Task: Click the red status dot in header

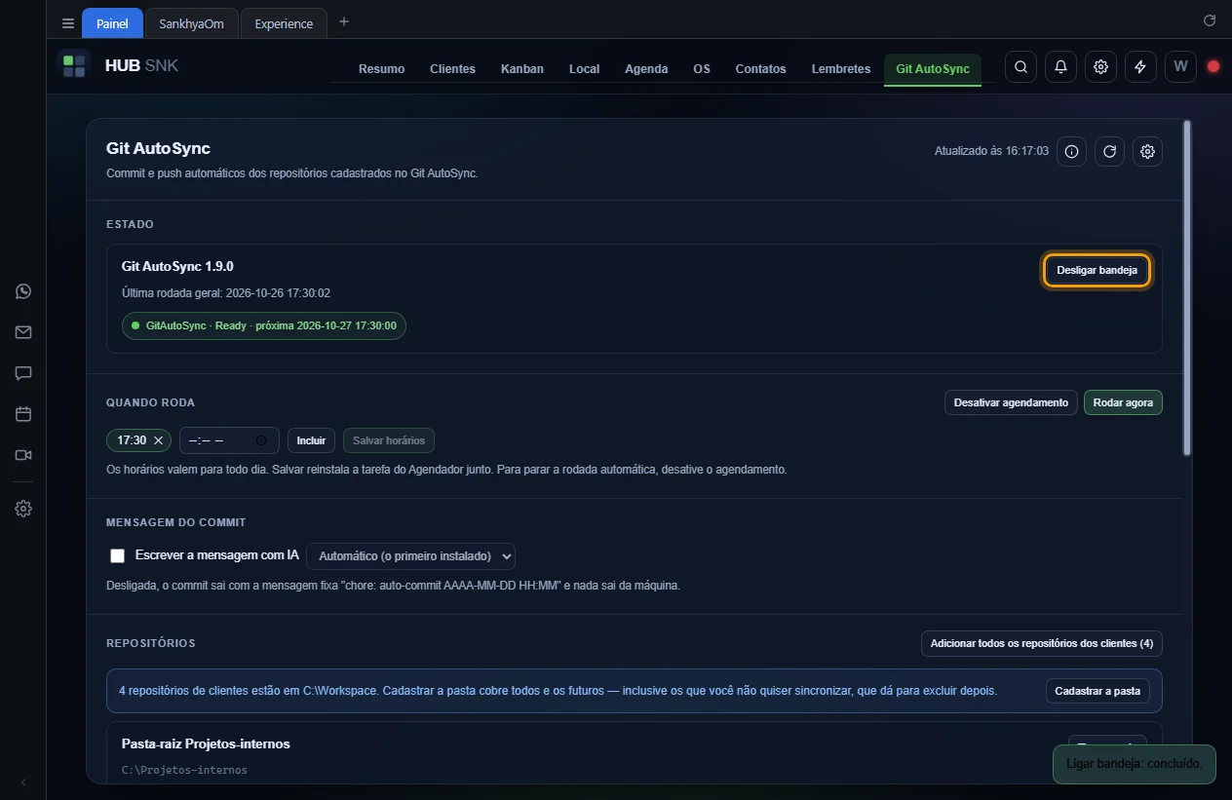Action: [1213, 67]
